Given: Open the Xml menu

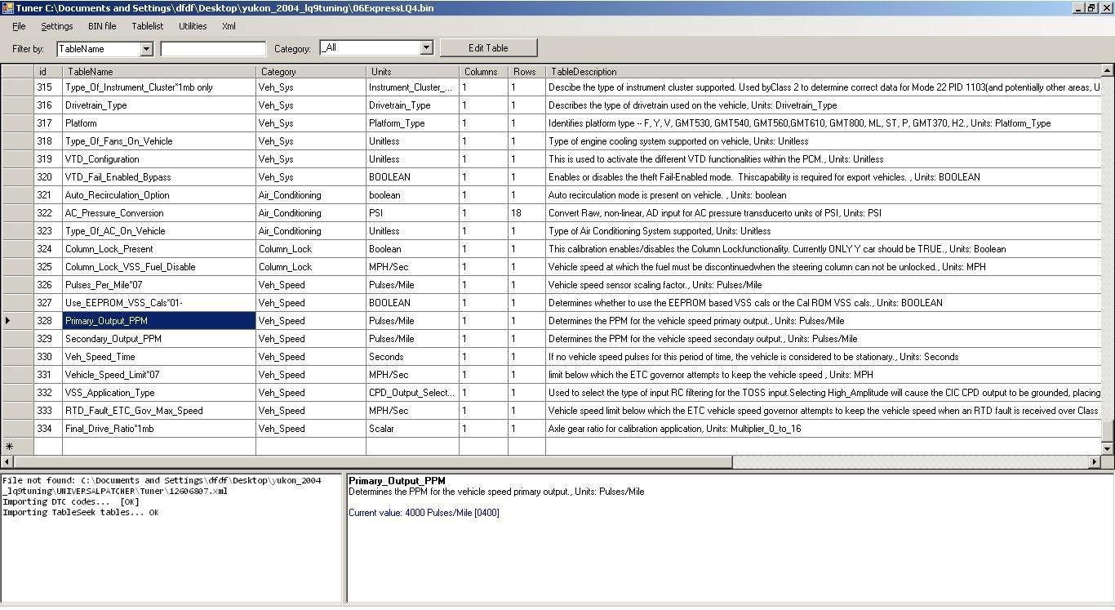Looking at the screenshot, I should tap(229, 26).
